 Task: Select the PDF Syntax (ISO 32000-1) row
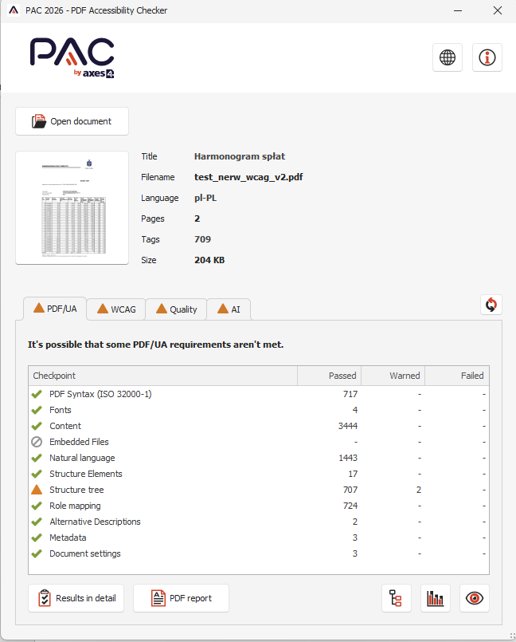(259, 394)
